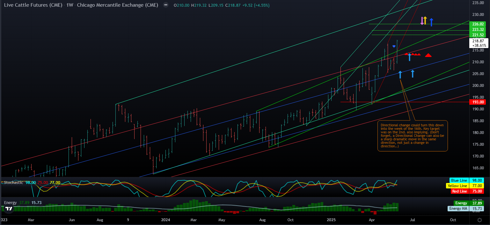
Task: Select the lower light-blue arrow right of the callout tip
Action: point(413,74)
